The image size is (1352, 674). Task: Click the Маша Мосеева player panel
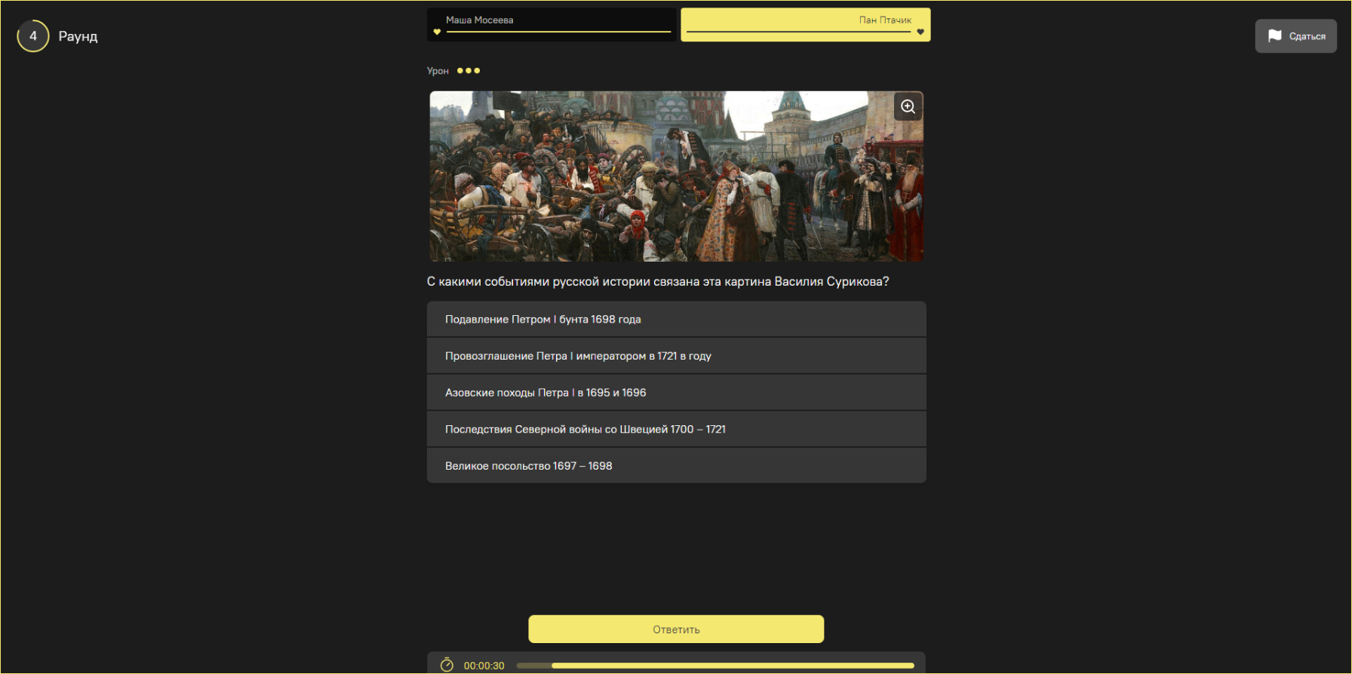coord(552,25)
